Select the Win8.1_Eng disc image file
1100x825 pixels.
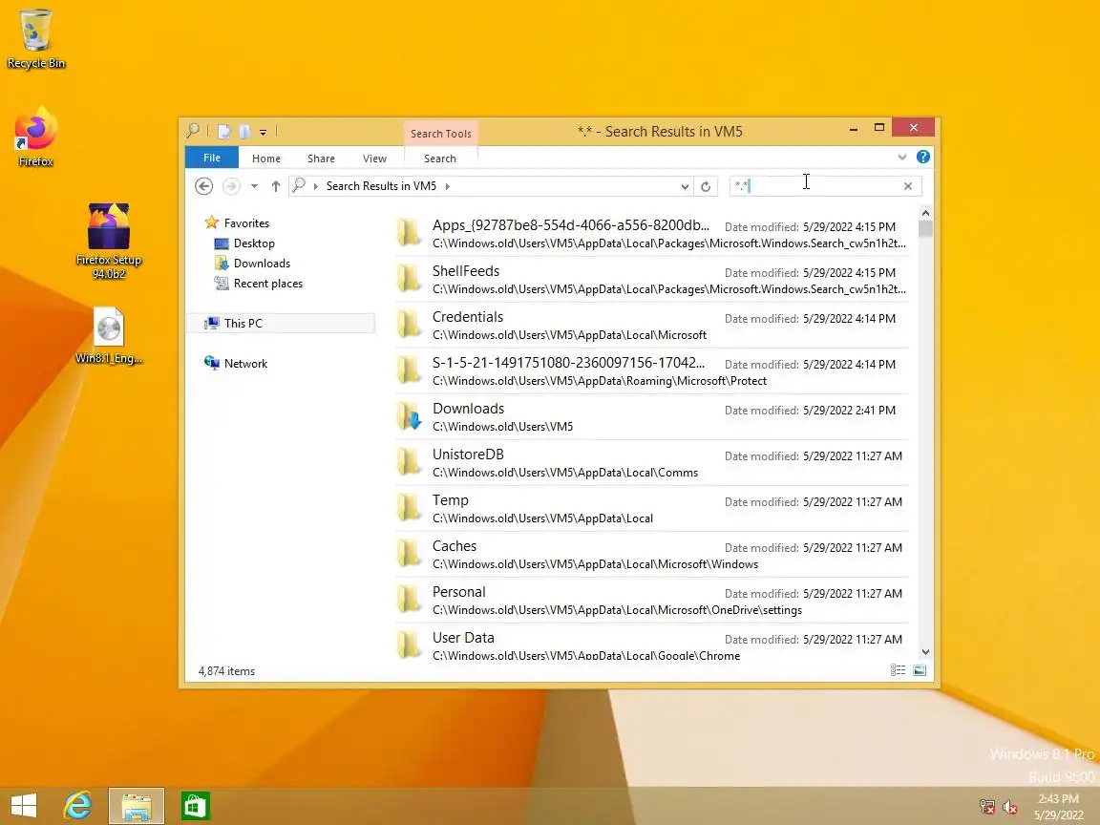(109, 335)
